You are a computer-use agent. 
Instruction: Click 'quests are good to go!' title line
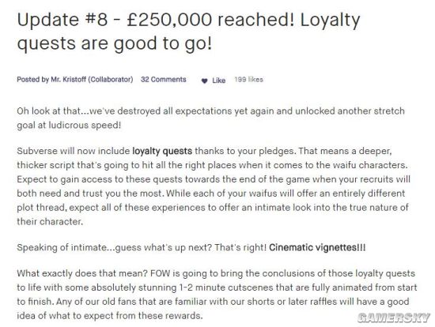(115, 43)
